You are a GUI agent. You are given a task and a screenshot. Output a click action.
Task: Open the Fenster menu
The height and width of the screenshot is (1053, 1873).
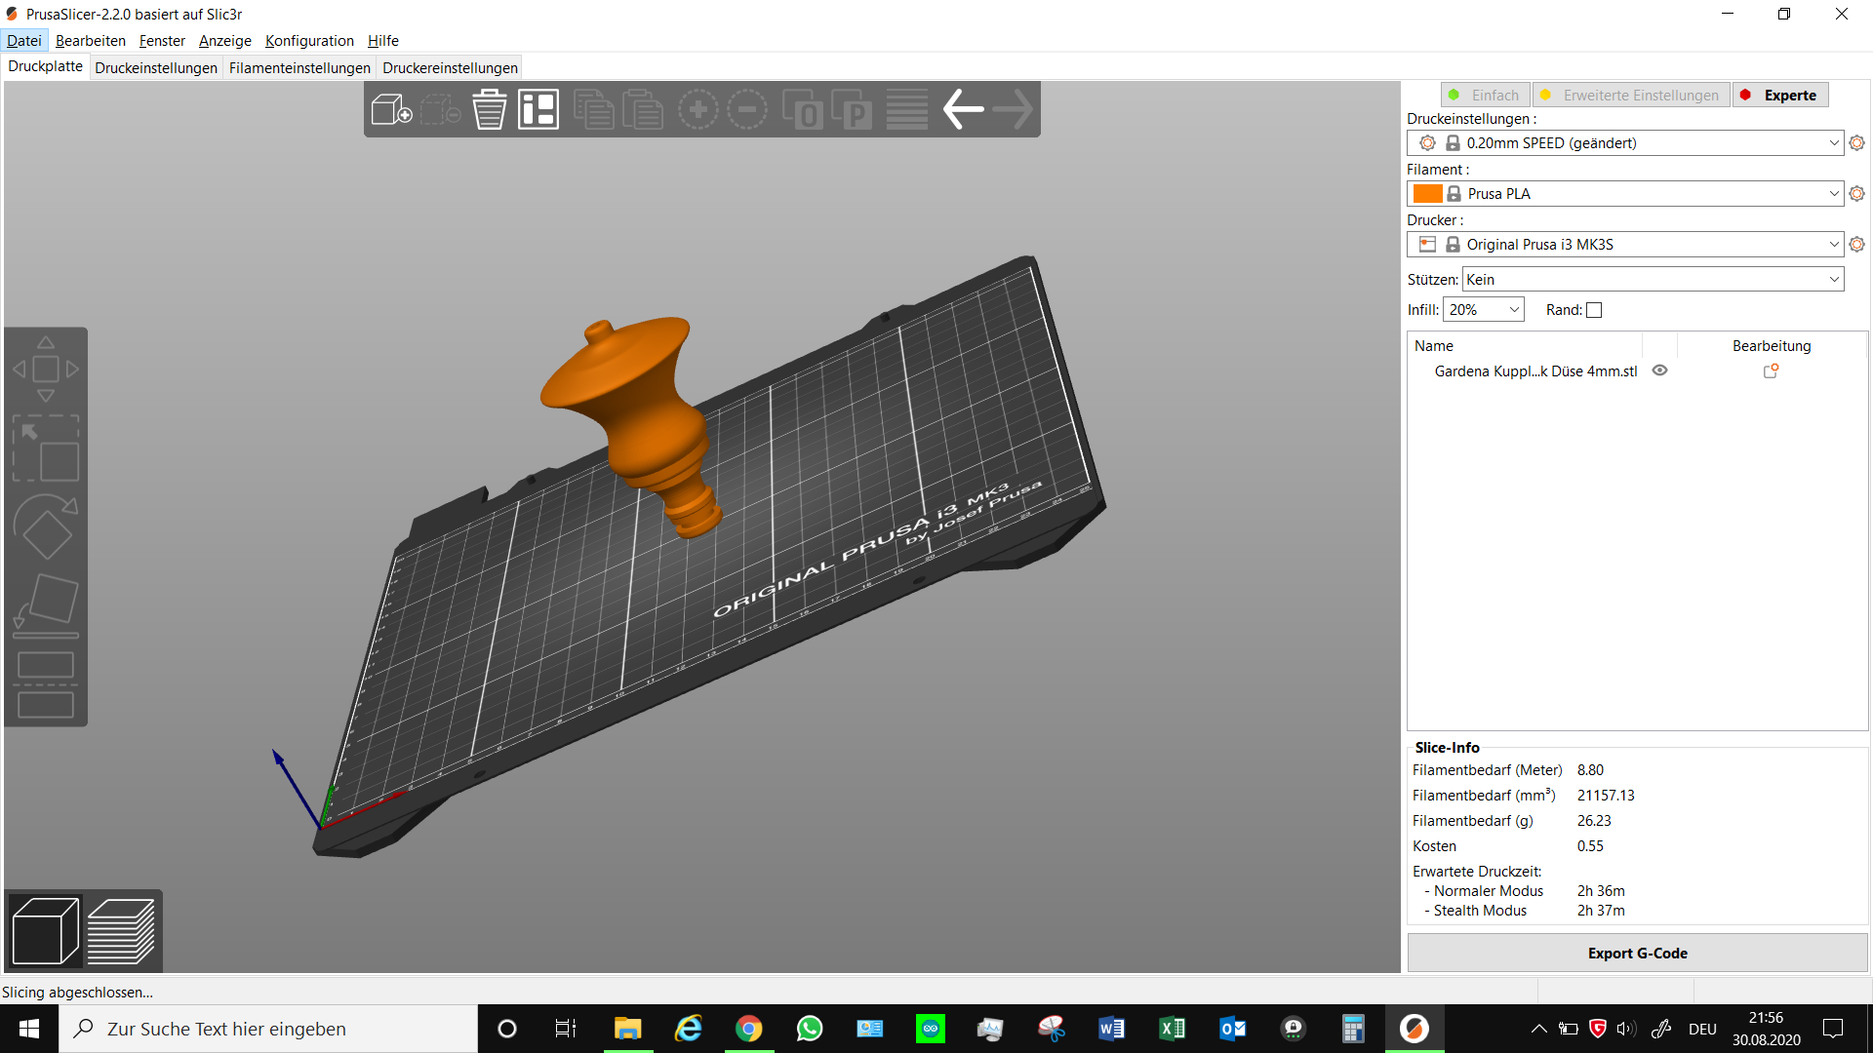click(162, 40)
